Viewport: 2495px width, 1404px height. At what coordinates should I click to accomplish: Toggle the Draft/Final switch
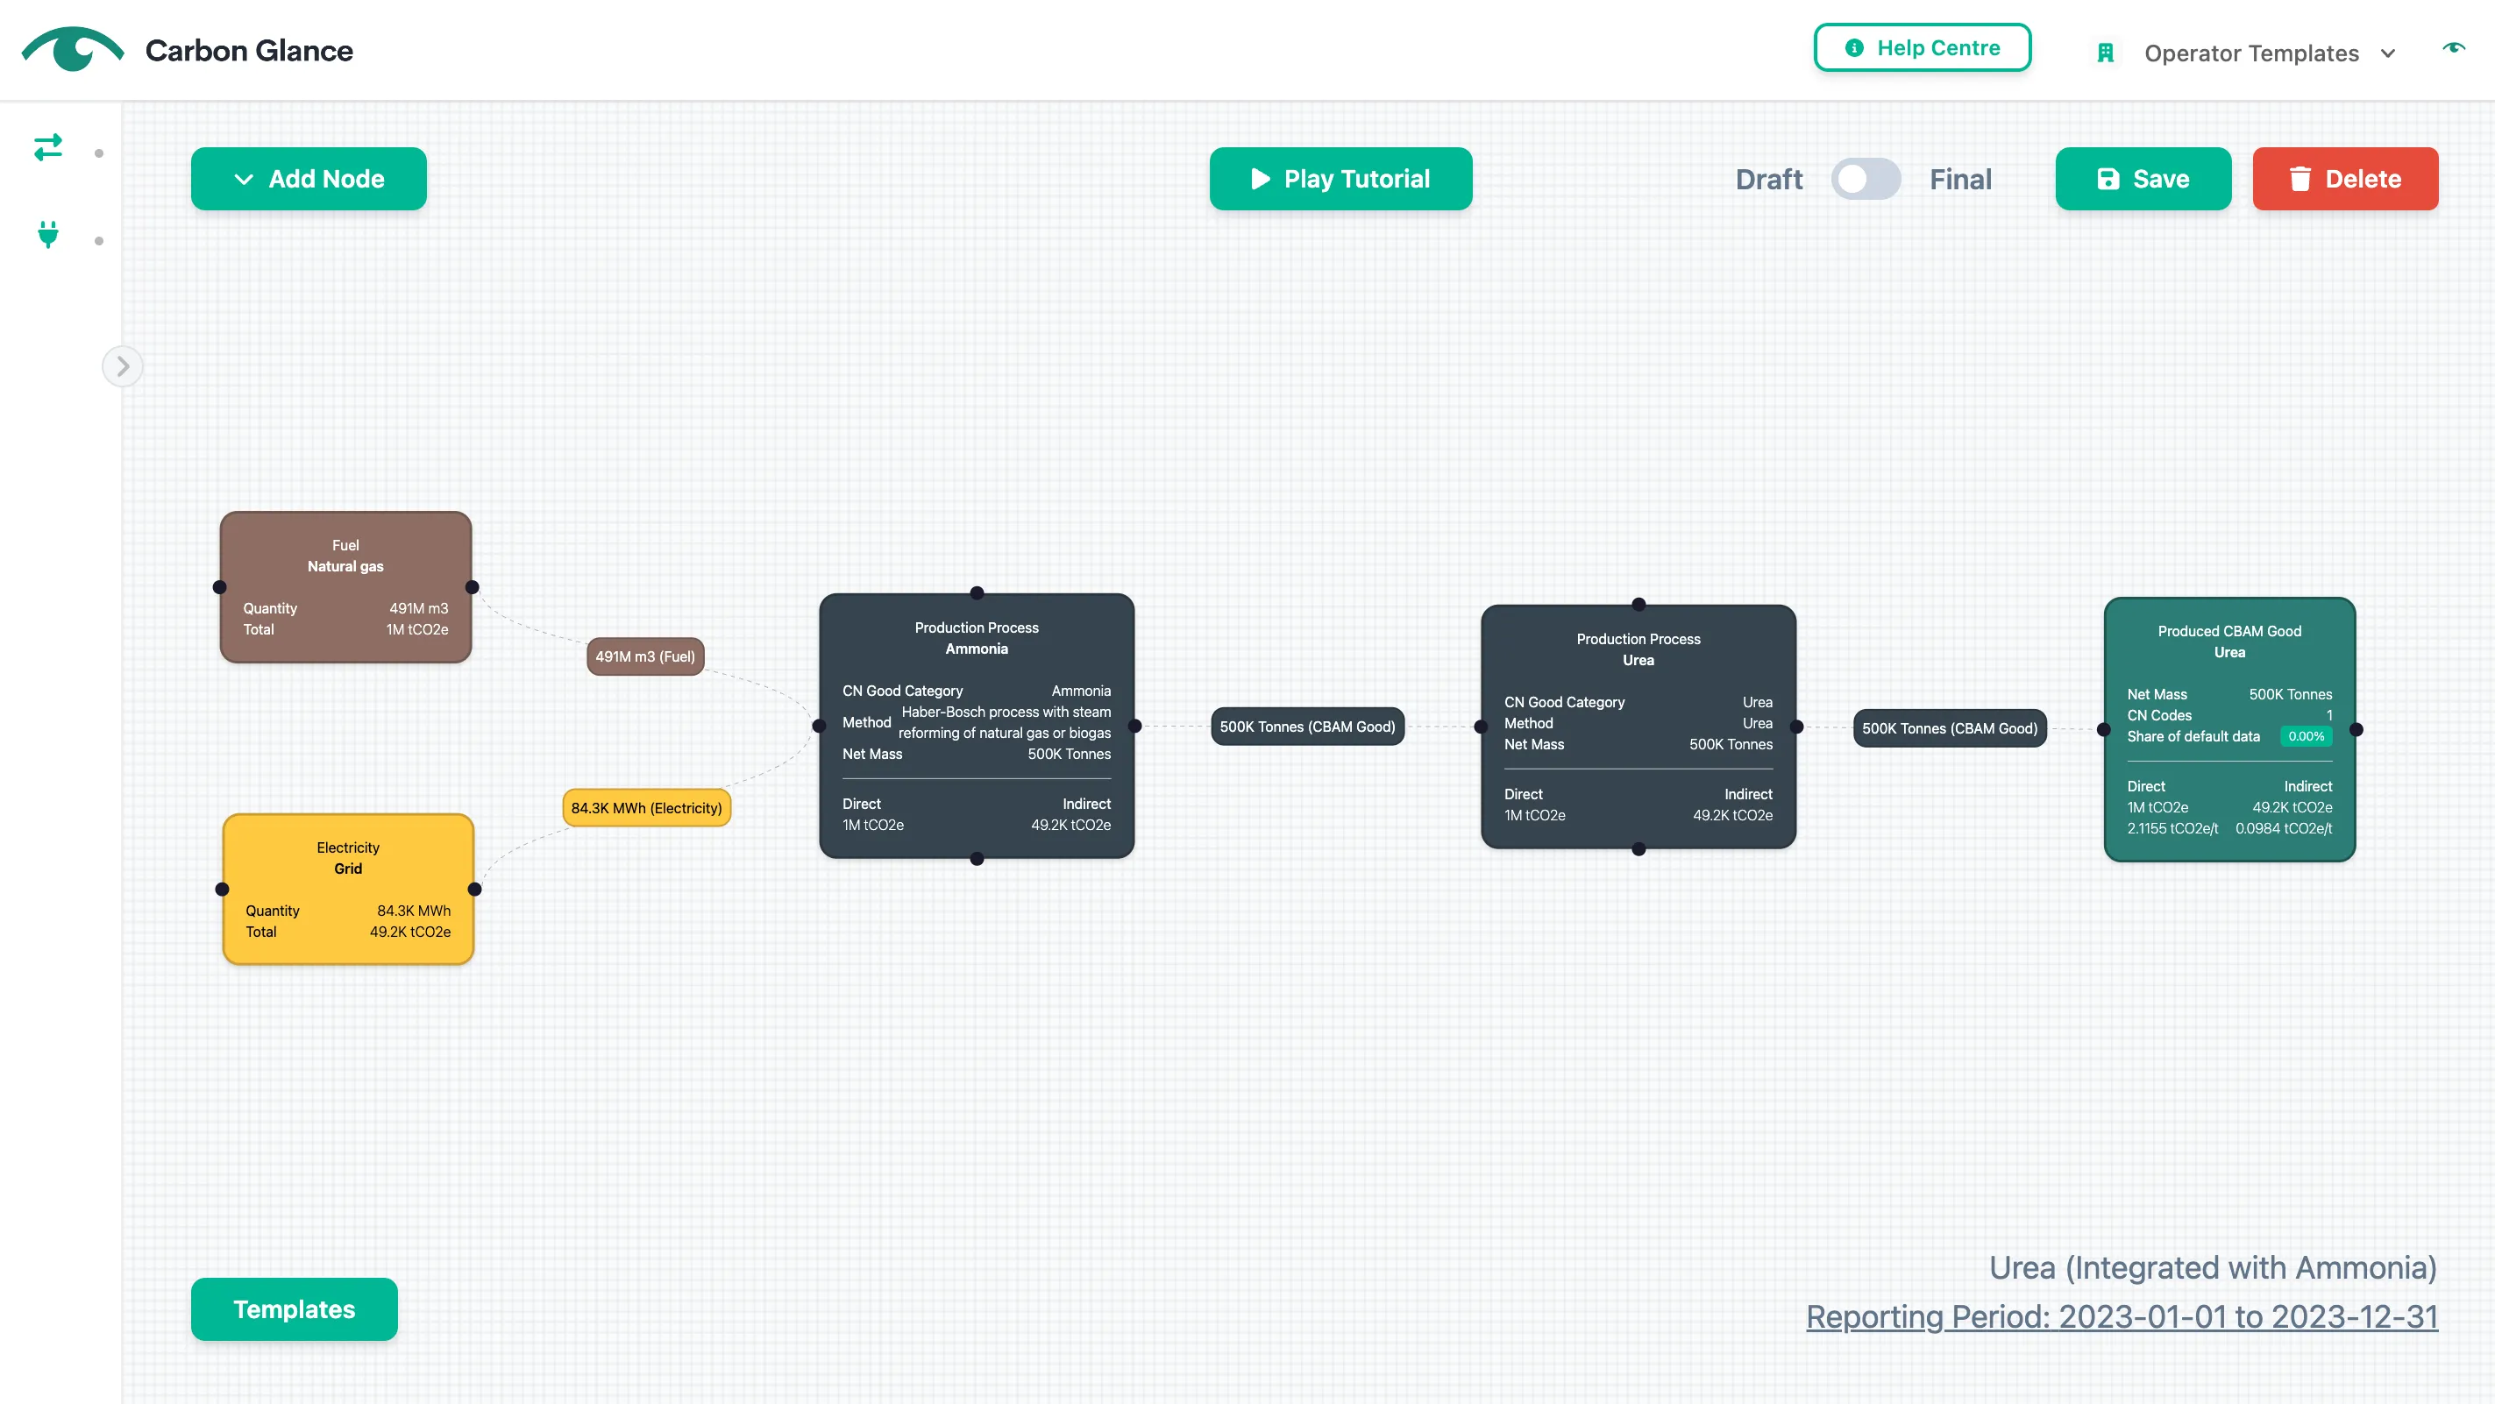click(x=1865, y=179)
